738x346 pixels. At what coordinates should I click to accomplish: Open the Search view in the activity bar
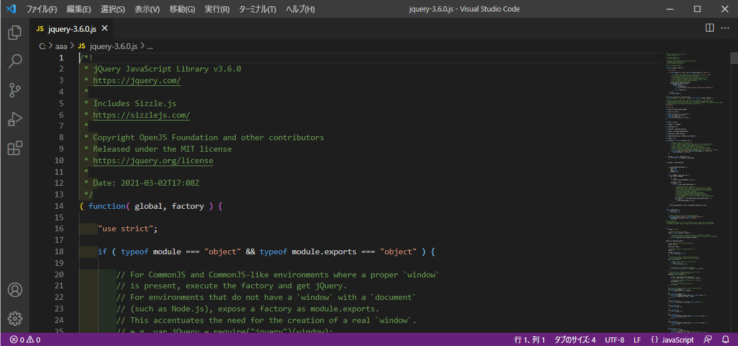click(14, 61)
